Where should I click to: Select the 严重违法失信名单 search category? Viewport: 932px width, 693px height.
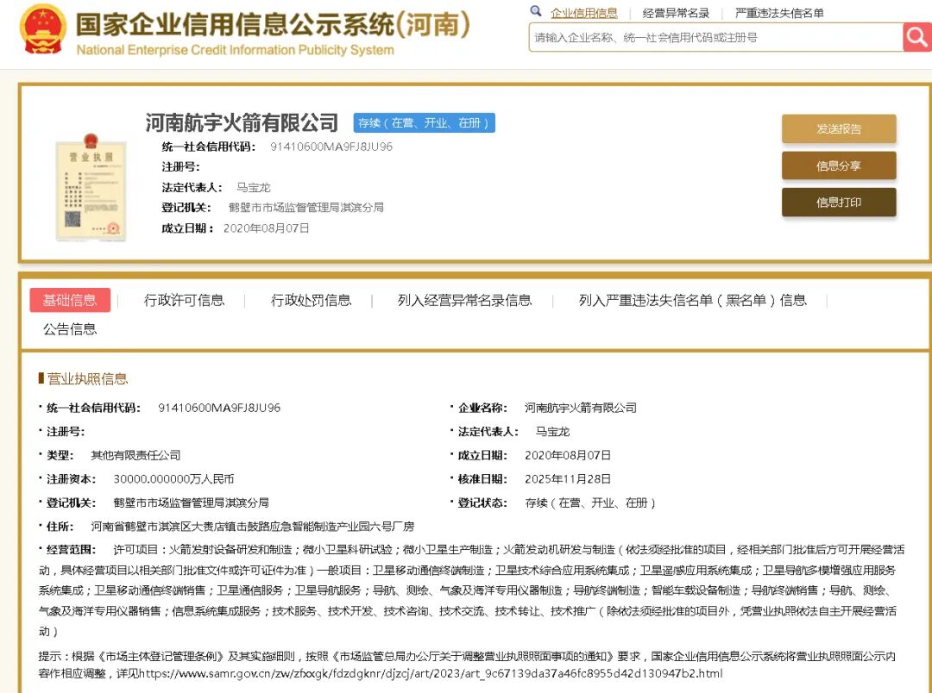tap(779, 13)
